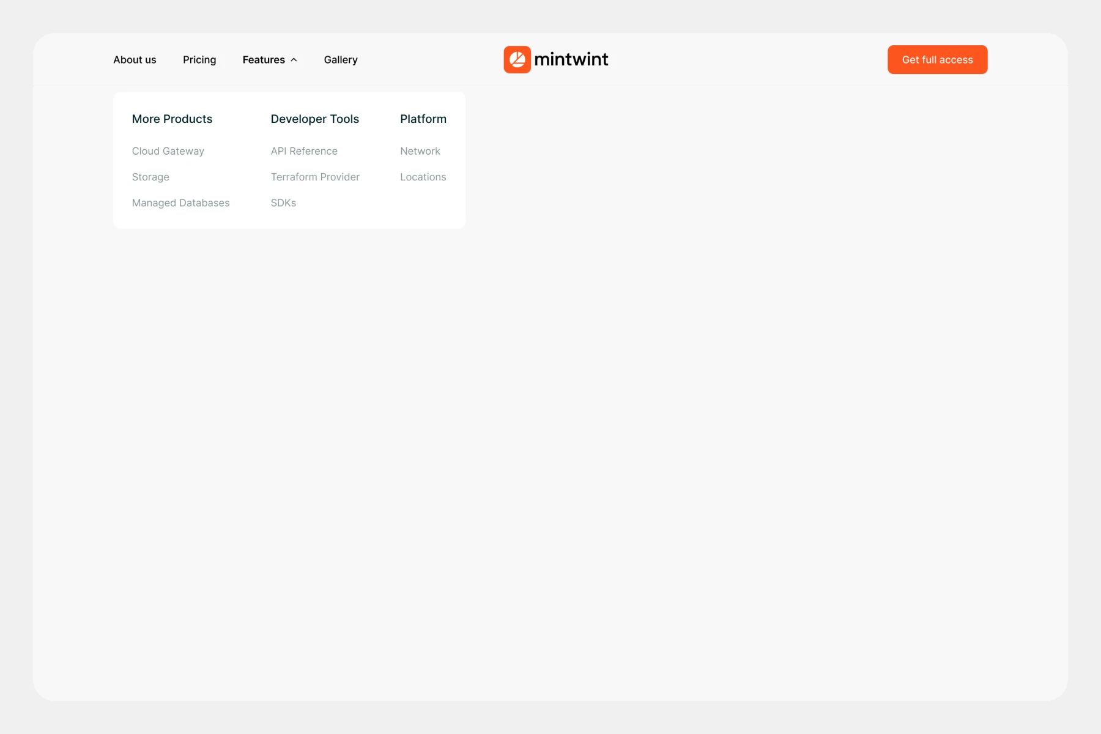The width and height of the screenshot is (1101, 734).
Task: Open Terraform Provider link
Action: pos(315,177)
